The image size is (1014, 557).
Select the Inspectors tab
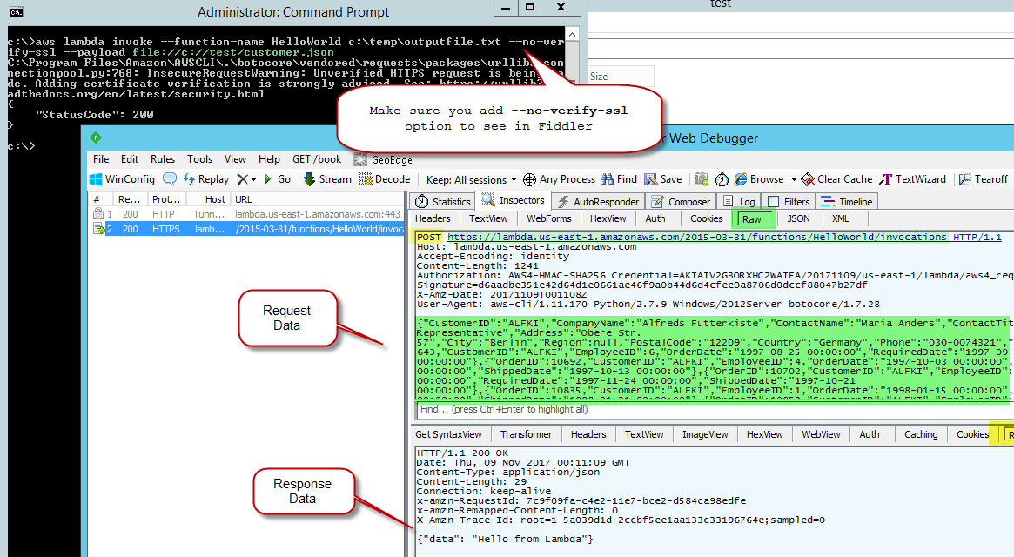[x=514, y=200]
